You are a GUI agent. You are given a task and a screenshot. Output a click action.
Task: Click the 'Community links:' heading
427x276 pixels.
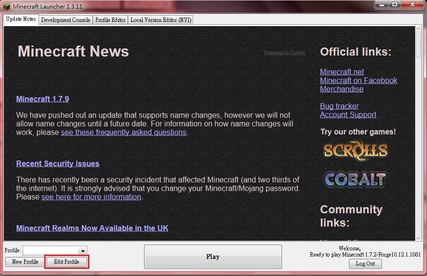[351, 216]
